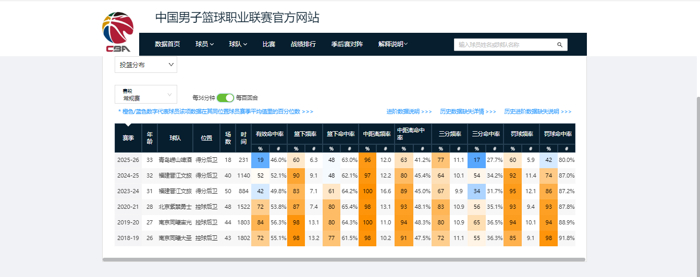Click the 赛季 column header

tap(128, 138)
